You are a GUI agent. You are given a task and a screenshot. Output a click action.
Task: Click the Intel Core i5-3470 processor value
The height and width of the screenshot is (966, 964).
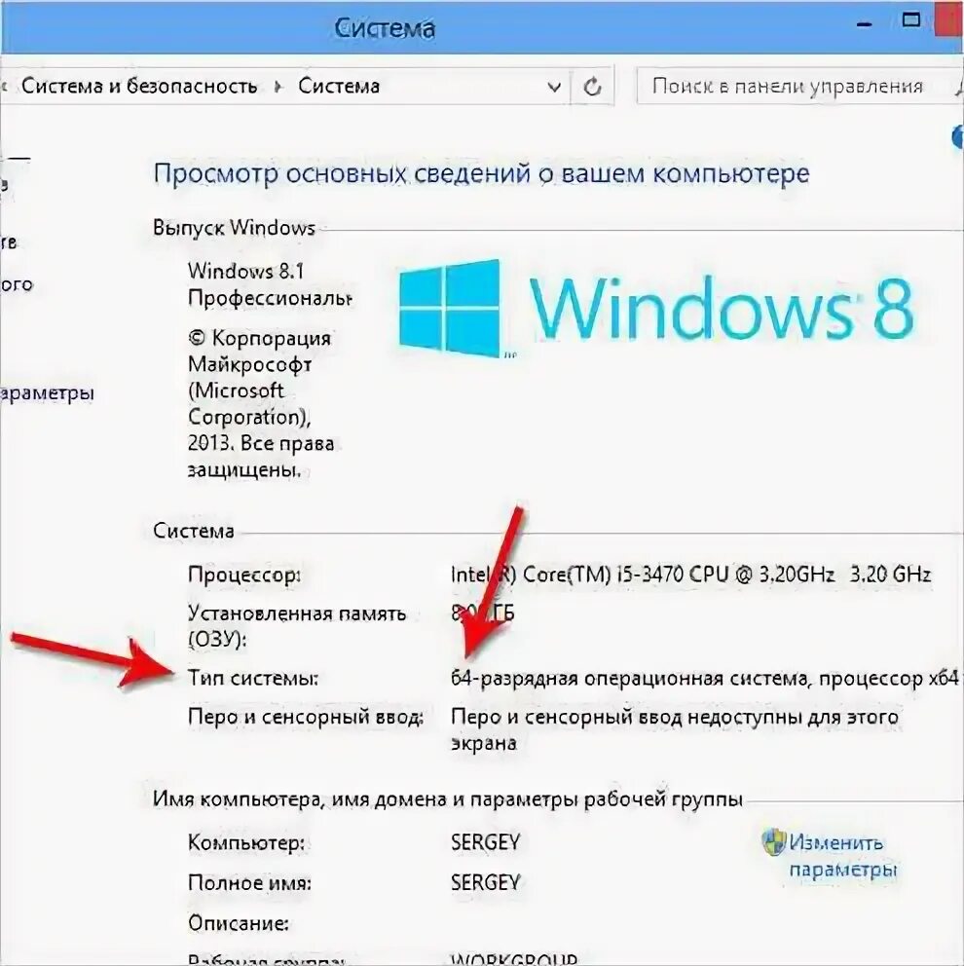[690, 575]
